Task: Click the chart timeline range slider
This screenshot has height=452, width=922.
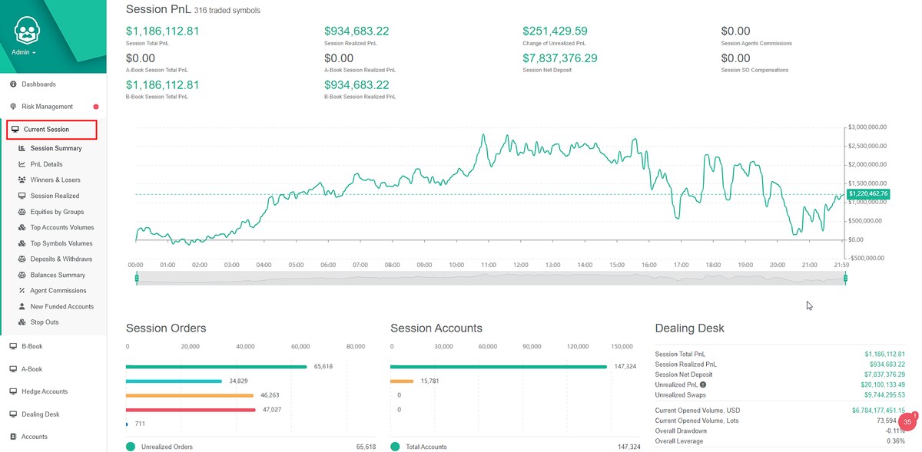Action: (x=492, y=278)
